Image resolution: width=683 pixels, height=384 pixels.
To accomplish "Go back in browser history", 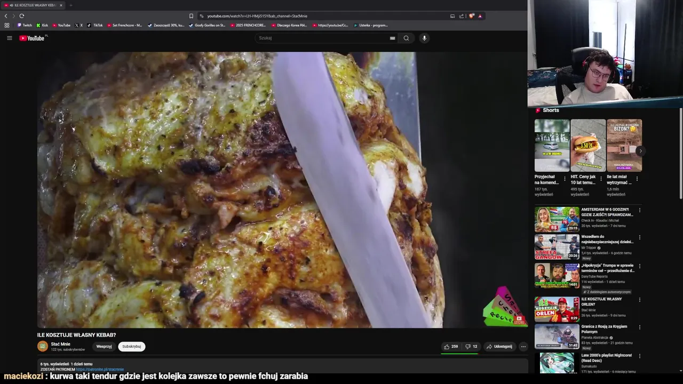I will 6,16.
